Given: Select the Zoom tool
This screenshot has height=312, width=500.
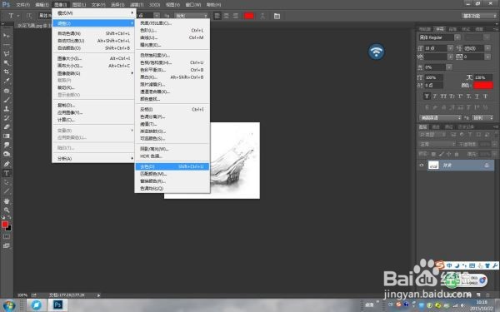Looking at the screenshot, I should pyautogui.click(x=7, y=210).
